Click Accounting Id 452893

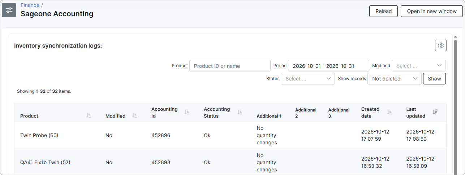[161, 162]
